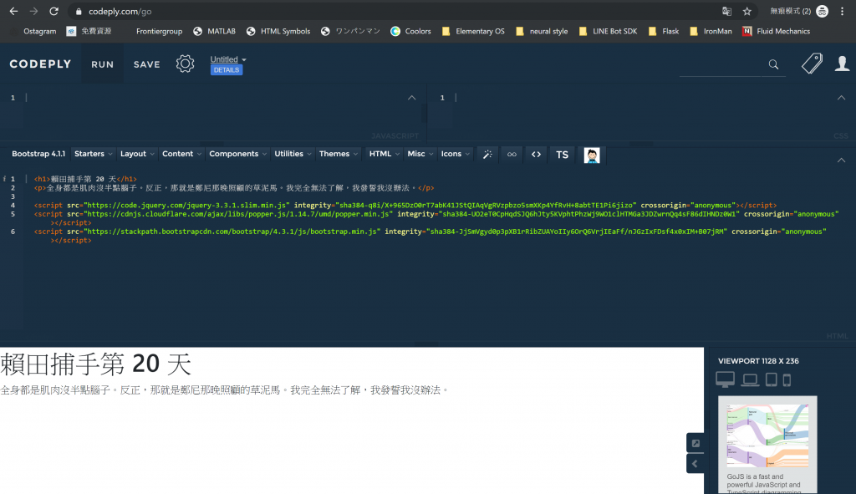Click the address bar URL
The image size is (856, 494).
click(x=120, y=12)
